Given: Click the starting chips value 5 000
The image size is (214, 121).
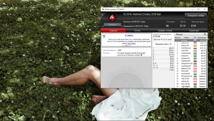Looking at the screenshot, I should pos(119,50).
